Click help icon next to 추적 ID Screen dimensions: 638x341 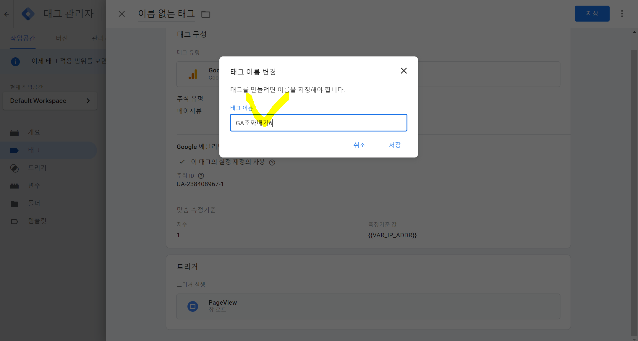tap(201, 176)
